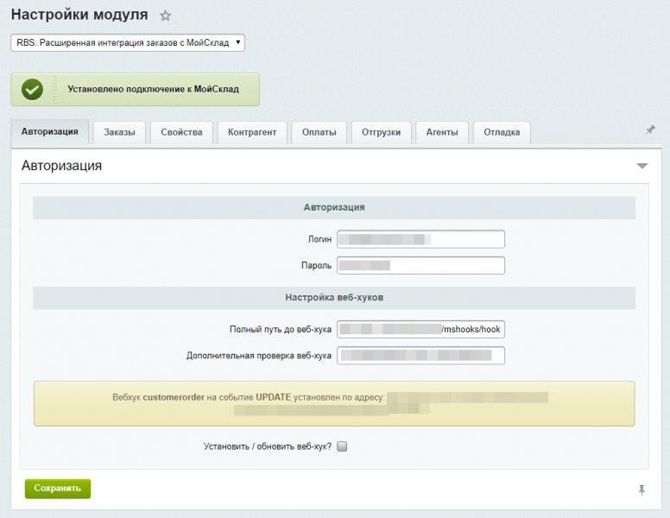
Task: Select the Оплаты tab
Action: point(319,132)
